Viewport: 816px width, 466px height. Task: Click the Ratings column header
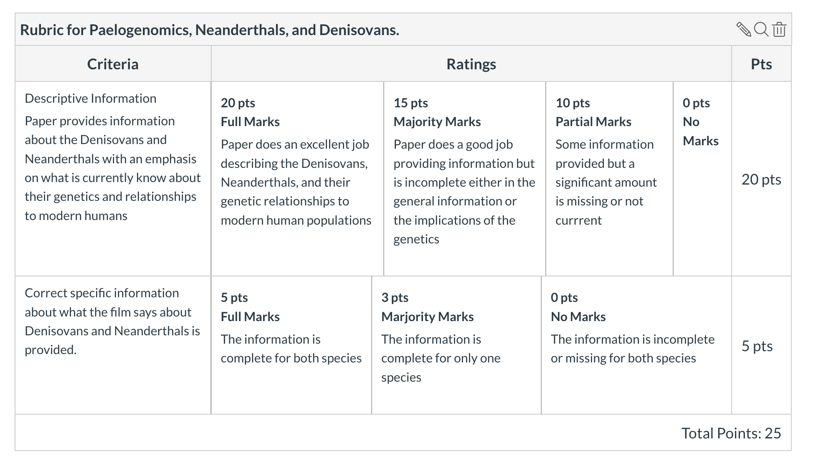point(471,64)
